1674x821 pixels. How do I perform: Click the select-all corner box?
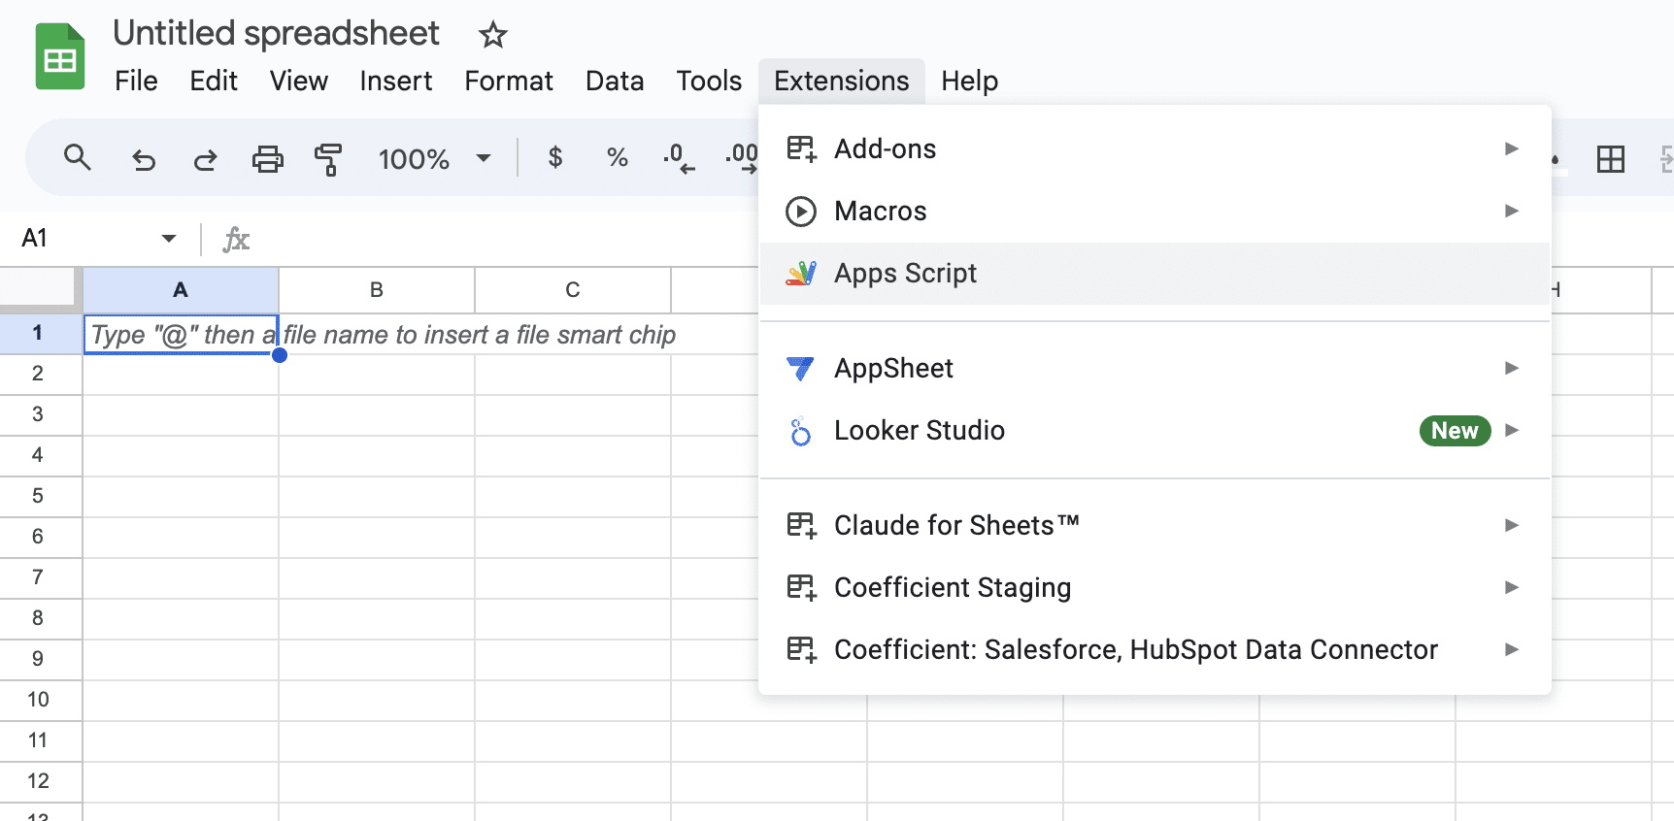[x=39, y=288]
